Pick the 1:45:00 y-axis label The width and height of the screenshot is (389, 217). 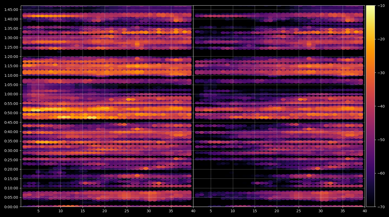(x=11, y=10)
